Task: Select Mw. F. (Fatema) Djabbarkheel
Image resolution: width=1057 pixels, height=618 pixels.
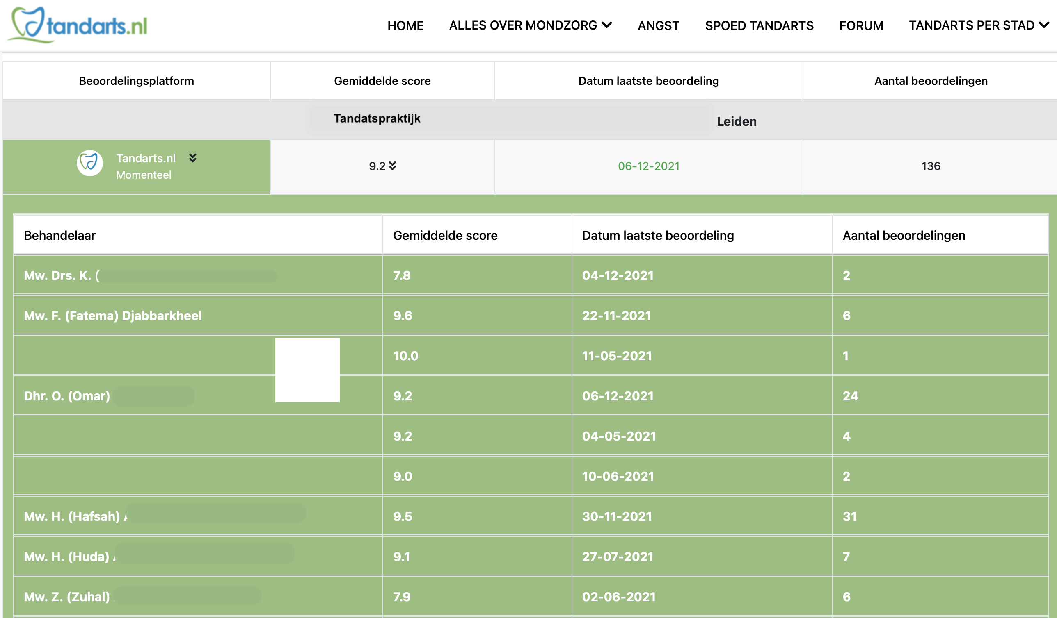Action: tap(113, 316)
